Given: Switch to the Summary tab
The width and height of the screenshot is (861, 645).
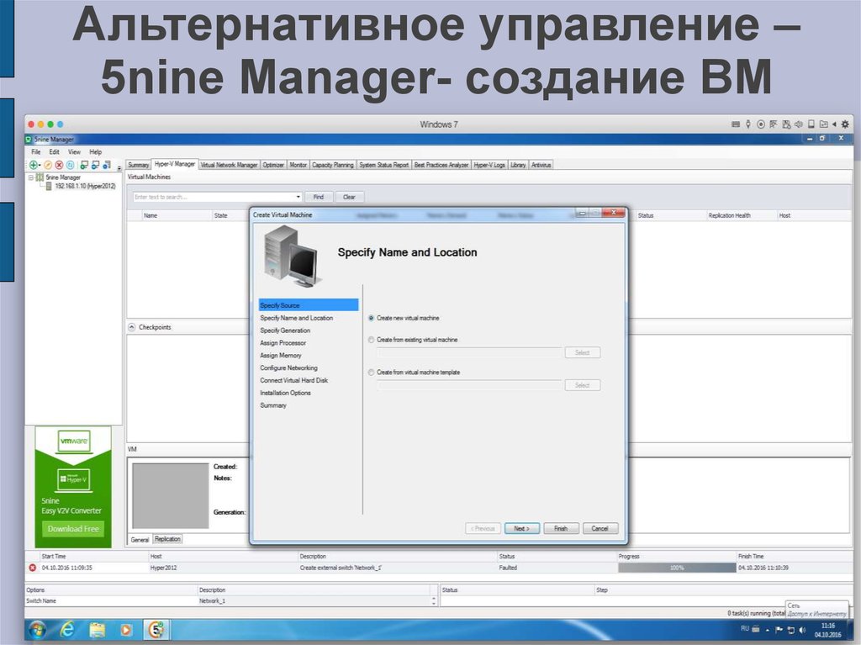Looking at the screenshot, I should 139,165.
